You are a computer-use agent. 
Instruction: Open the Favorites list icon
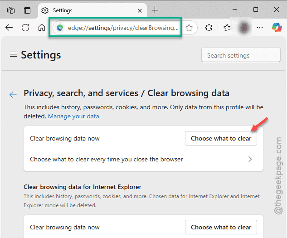point(227,28)
